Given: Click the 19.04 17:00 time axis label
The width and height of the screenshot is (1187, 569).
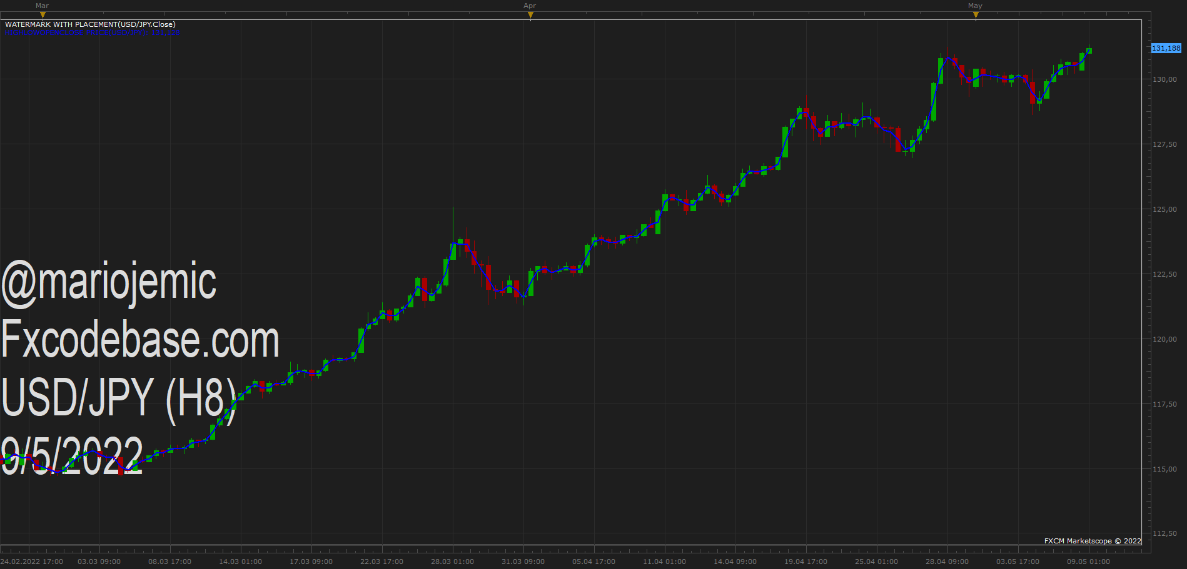Looking at the screenshot, I should point(806,562).
